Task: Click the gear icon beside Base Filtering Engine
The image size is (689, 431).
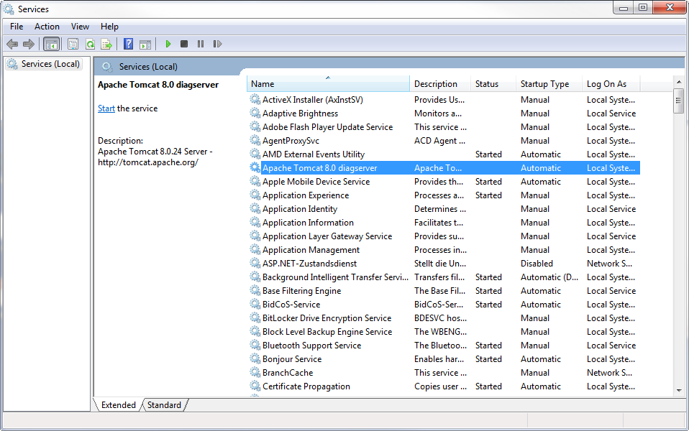Action: coord(255,290)
